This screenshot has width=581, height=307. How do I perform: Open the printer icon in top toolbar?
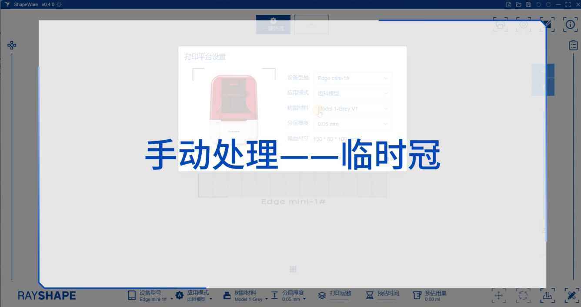point(500,25)
